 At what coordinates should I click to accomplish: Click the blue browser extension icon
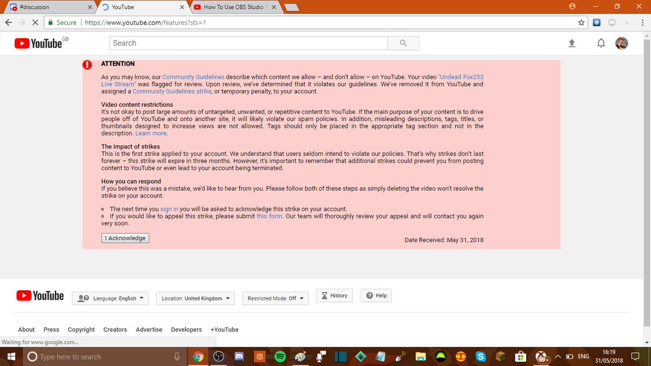coord(597,23)
